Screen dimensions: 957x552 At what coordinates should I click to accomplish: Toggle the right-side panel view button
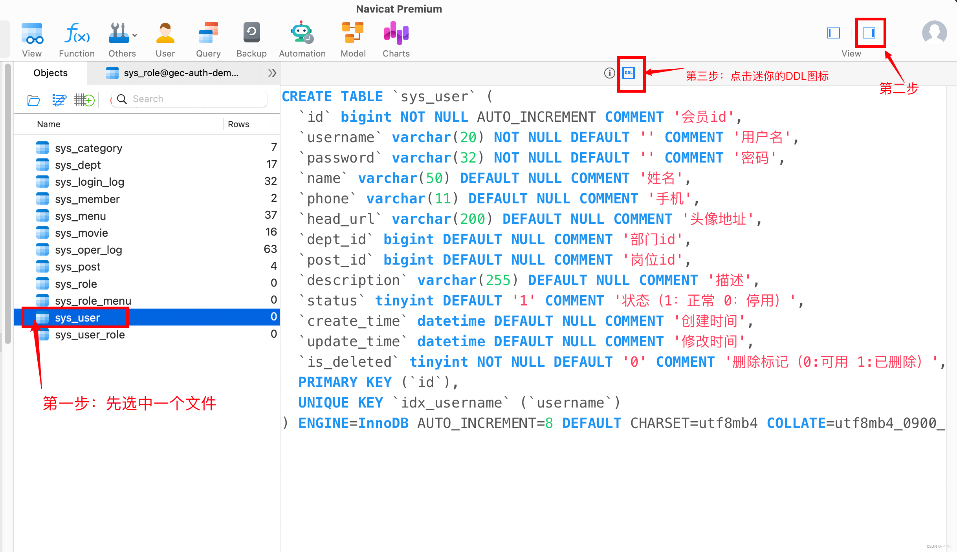(869, 33)
